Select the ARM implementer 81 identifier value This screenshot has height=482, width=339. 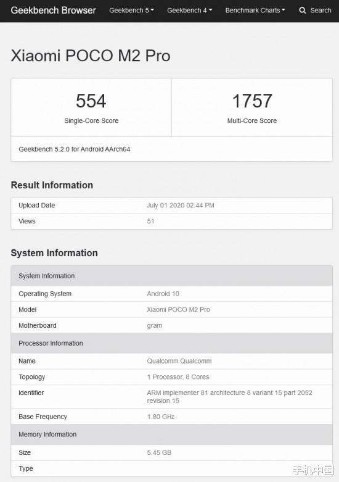229,397
